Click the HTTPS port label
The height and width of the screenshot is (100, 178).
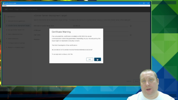pyautogui.click(x=37, y=30)
